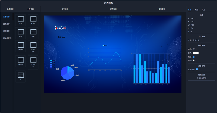Click the 文本 field value 默认文本

196,40
